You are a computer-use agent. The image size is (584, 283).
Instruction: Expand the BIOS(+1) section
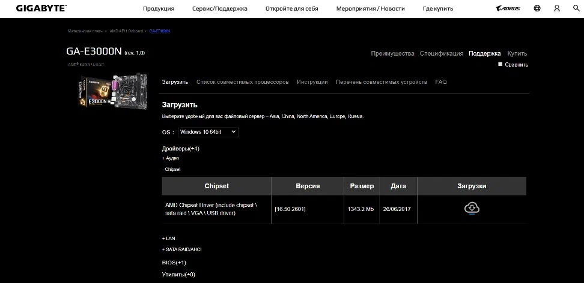tap(174, 263)
